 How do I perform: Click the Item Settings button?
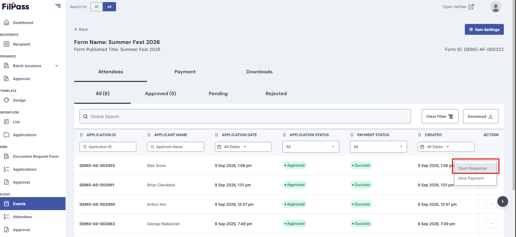click(484, 30)
